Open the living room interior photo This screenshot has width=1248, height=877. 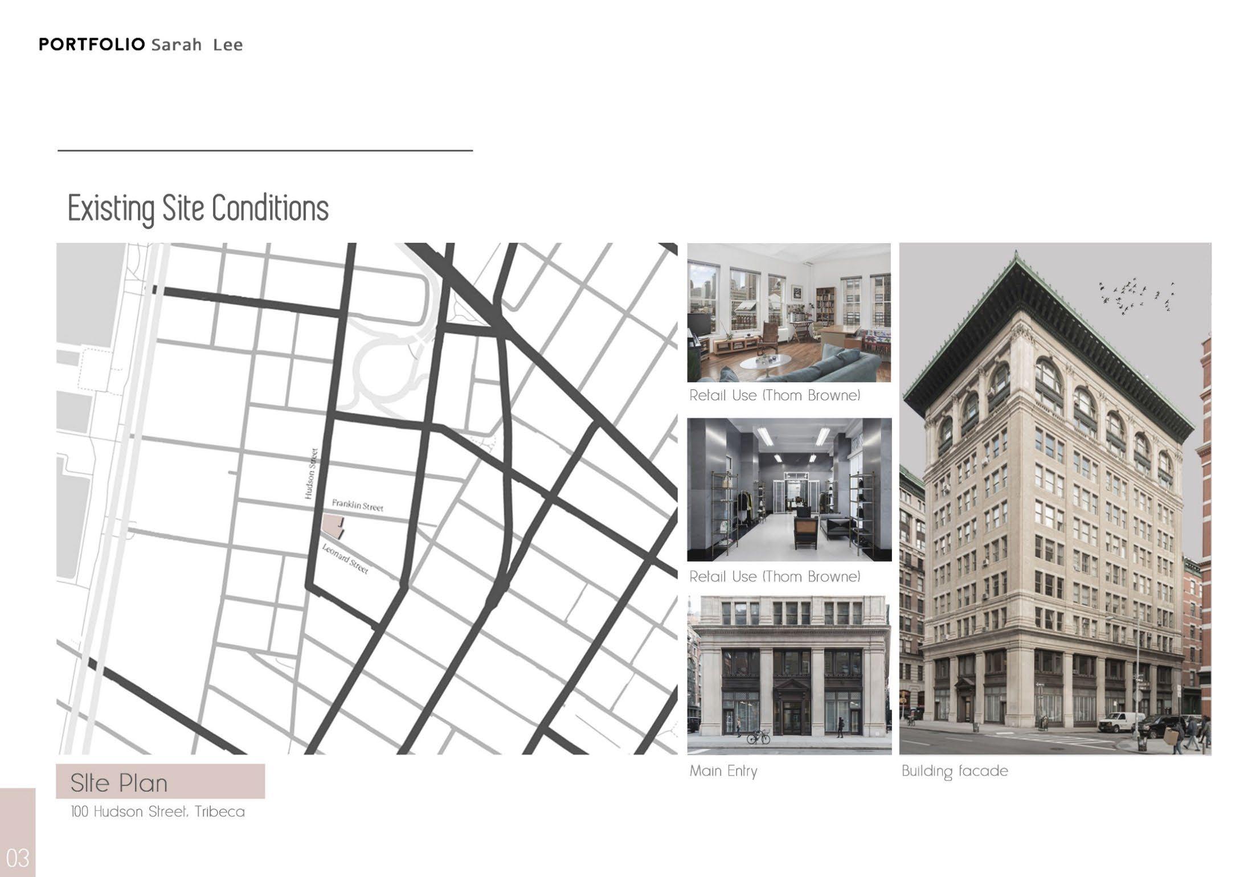coord(789,313)
